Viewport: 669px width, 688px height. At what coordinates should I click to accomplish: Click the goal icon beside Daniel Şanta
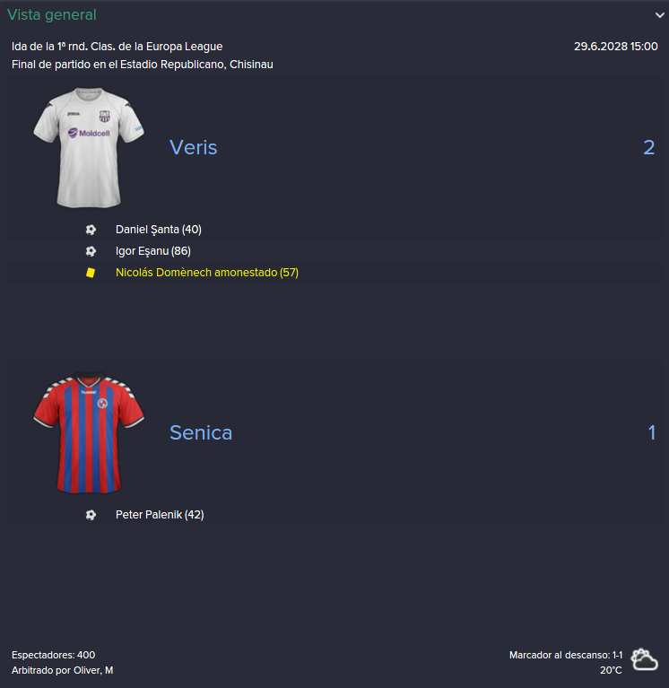point(91,230)
